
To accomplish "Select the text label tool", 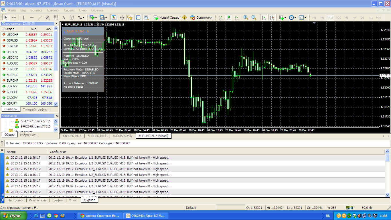I will click(72, 17).
